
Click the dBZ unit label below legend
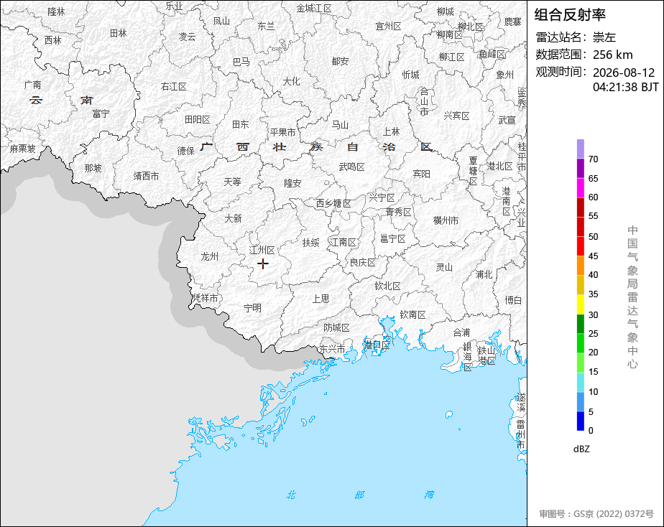pos(581,449)
